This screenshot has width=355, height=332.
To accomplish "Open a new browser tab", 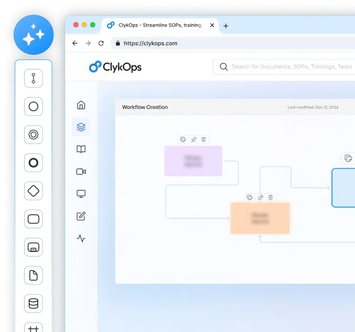I will [226, 26].
